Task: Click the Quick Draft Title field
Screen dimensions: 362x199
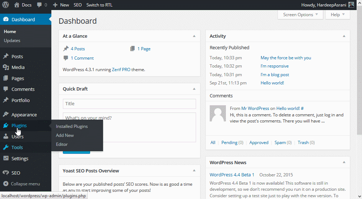Action: 129,104
